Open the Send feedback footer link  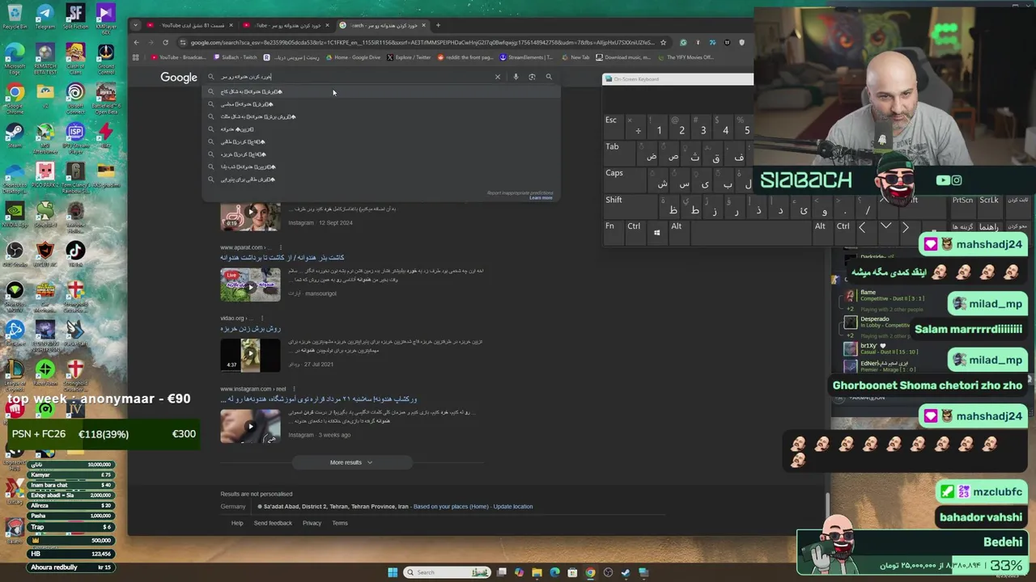[273, 523]
